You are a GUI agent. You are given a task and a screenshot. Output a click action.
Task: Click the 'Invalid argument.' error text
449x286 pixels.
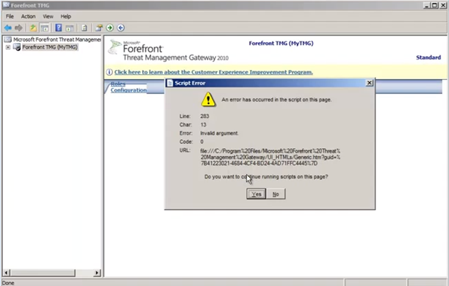[219, 133]
